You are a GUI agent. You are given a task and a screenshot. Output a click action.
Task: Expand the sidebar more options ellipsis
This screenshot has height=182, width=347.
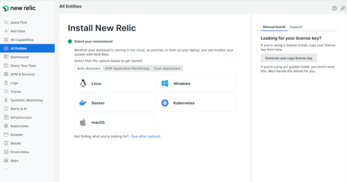pyautogui.click(x=6, y=169)
